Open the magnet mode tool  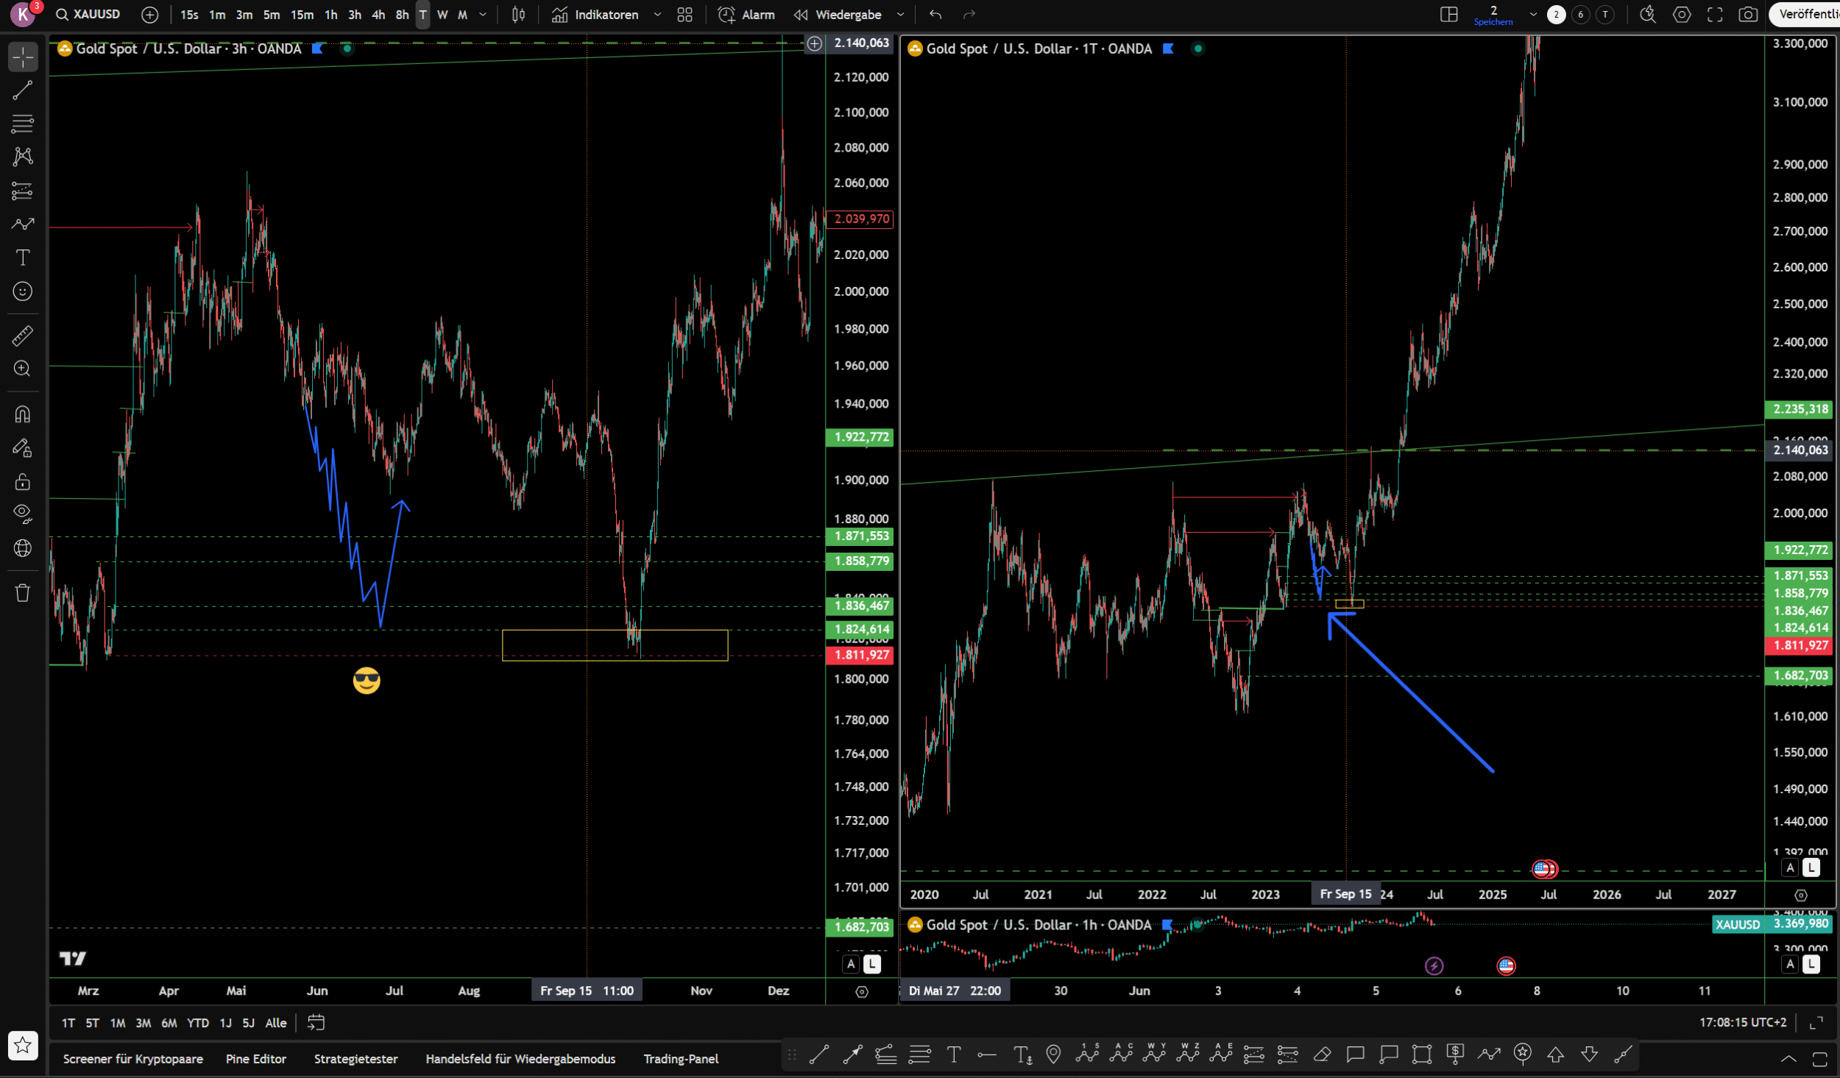click(22, 415)
